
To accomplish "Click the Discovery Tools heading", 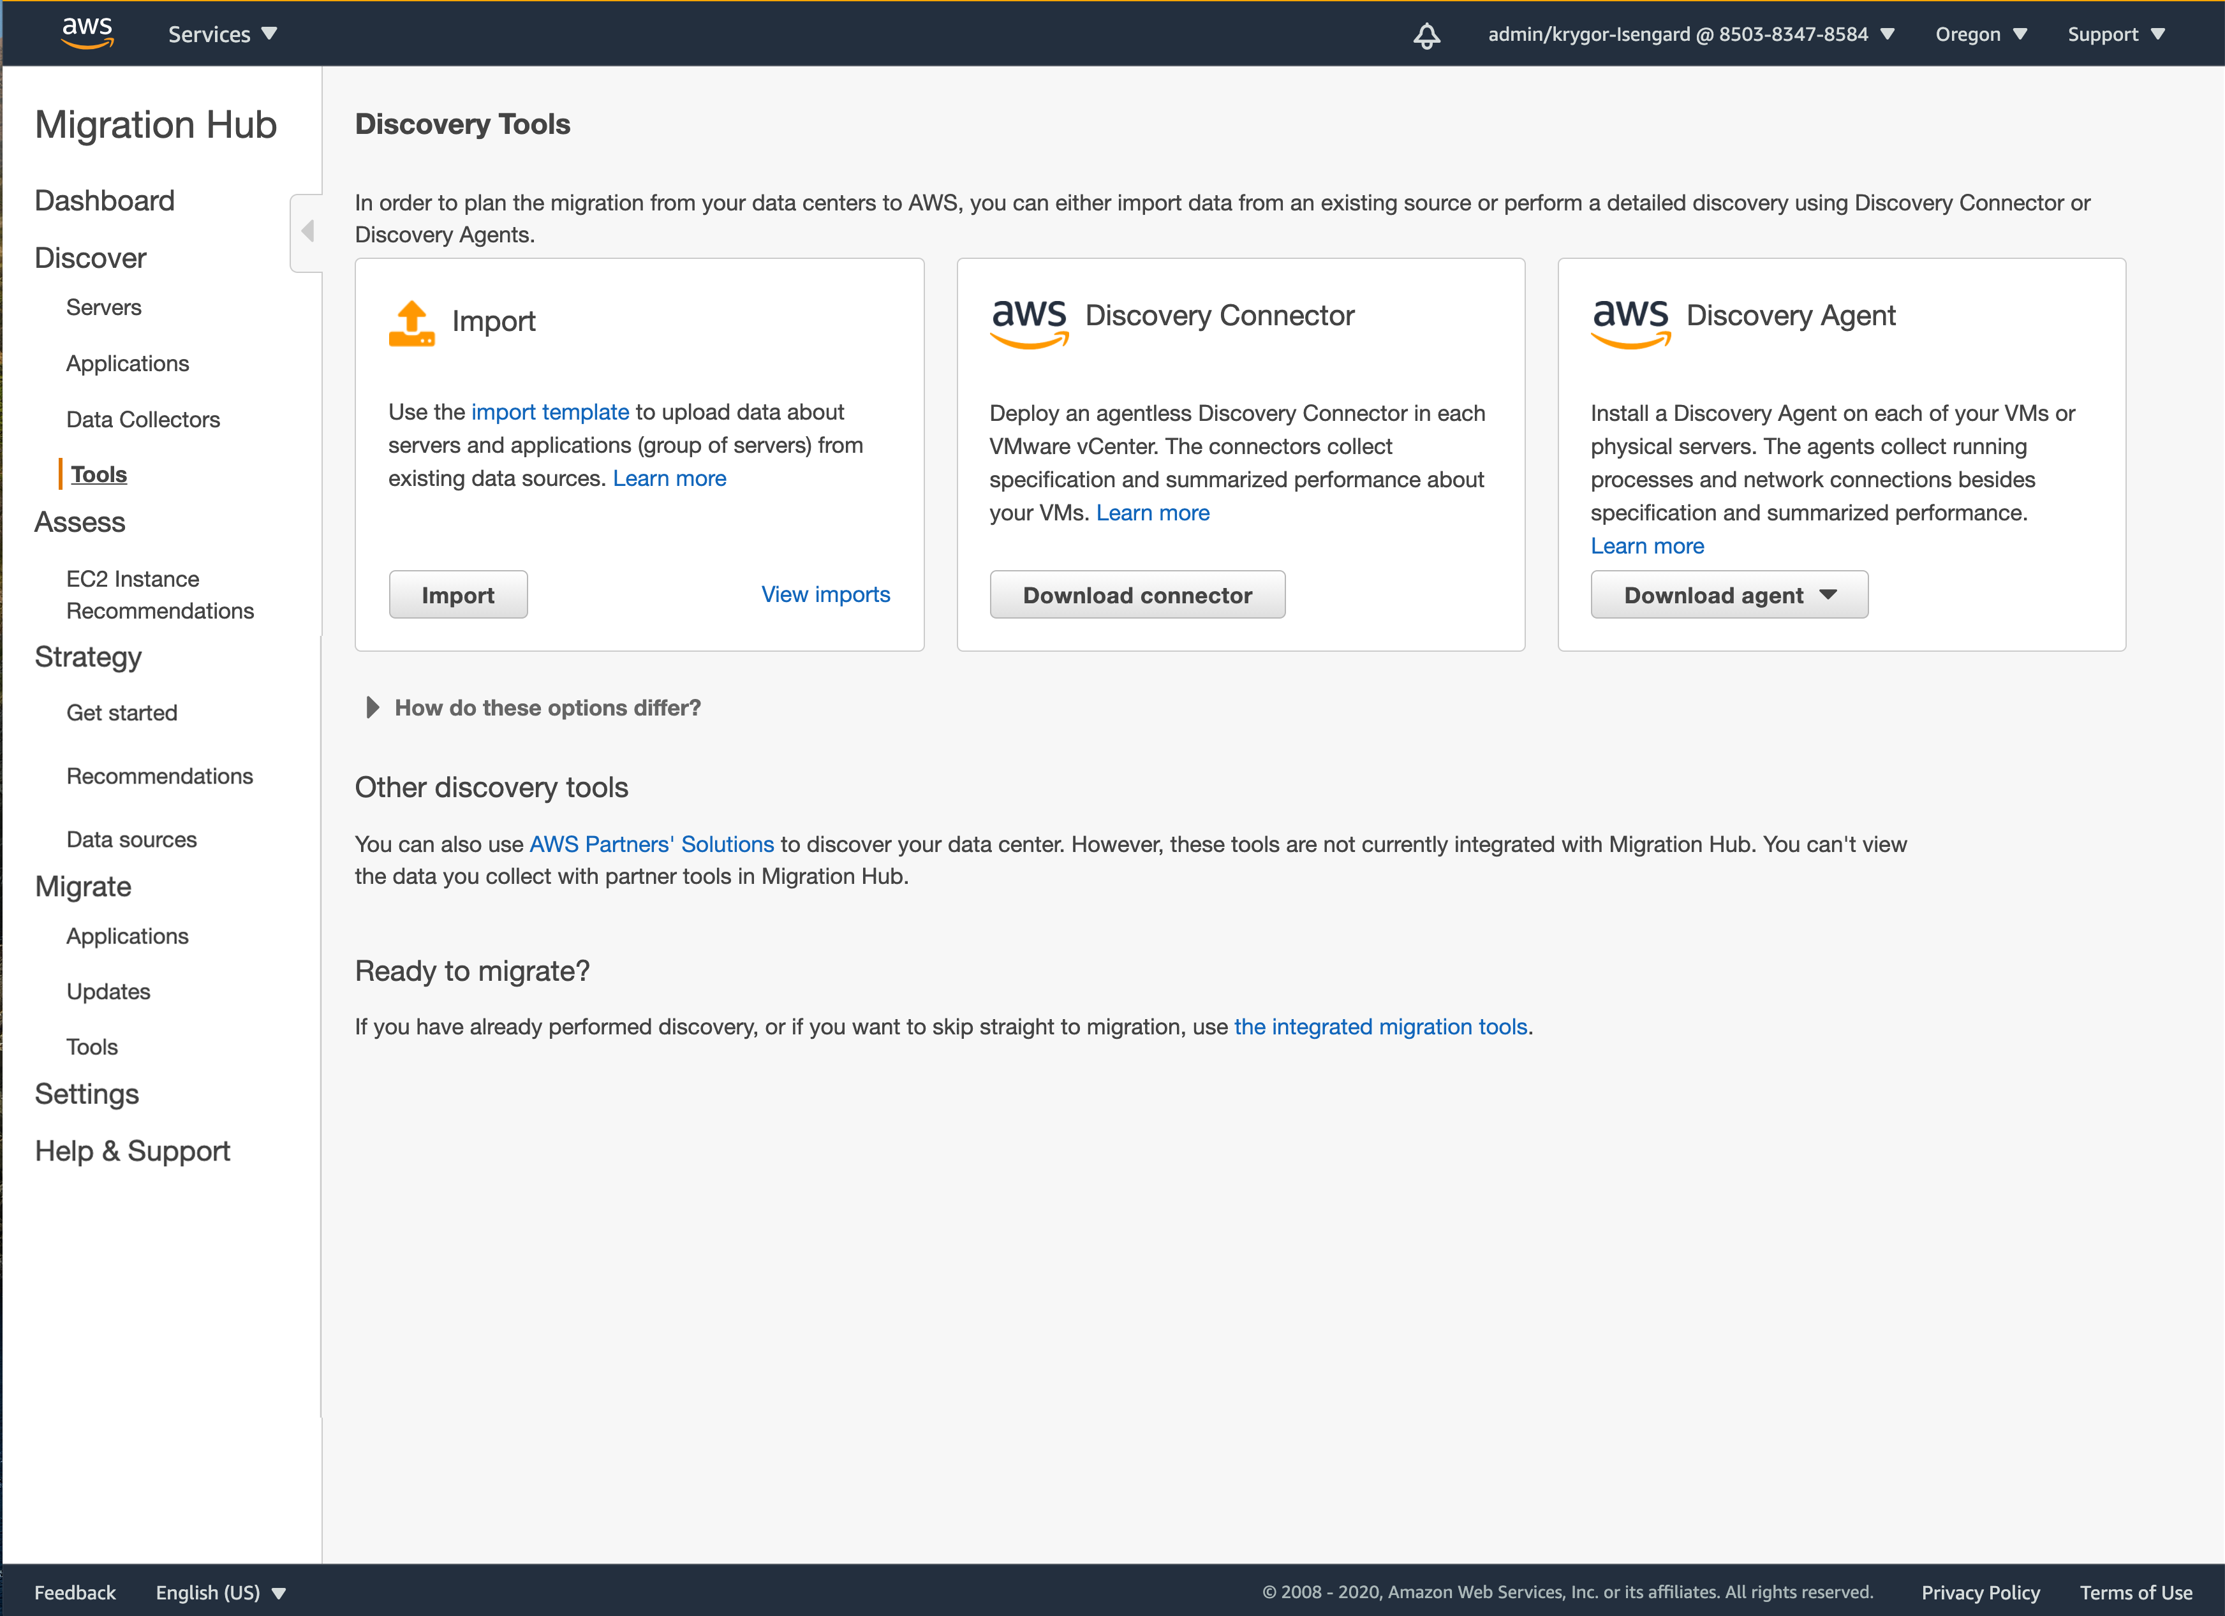I will click(462, 124).
